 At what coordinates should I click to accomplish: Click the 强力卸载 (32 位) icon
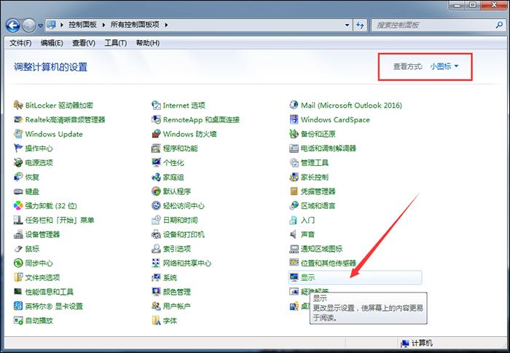(18, 206)
